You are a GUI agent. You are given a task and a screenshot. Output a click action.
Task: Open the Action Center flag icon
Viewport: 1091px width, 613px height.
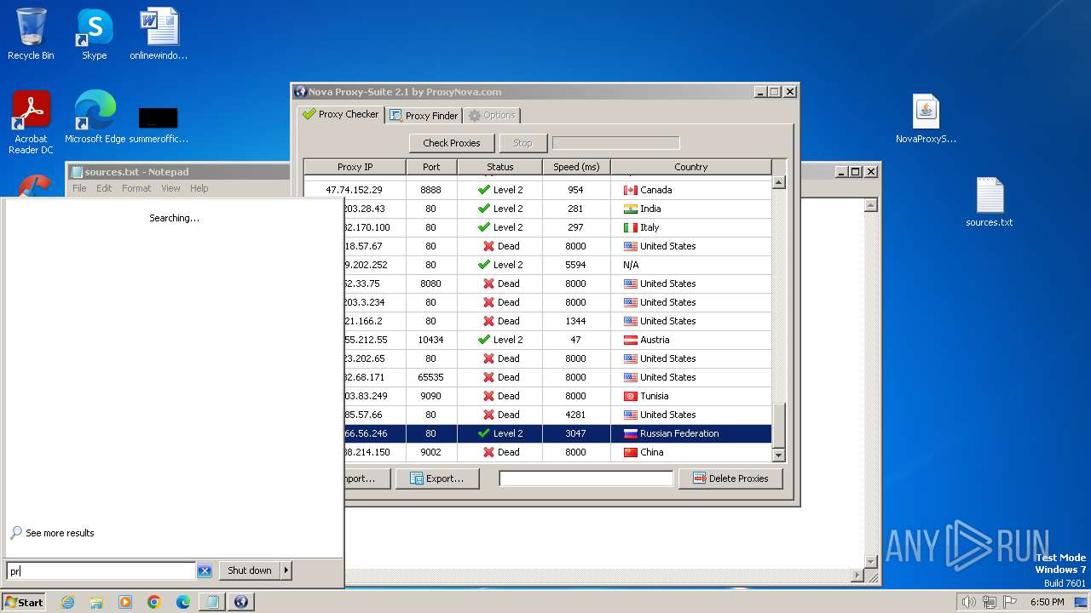click(x=1010, y=602)
